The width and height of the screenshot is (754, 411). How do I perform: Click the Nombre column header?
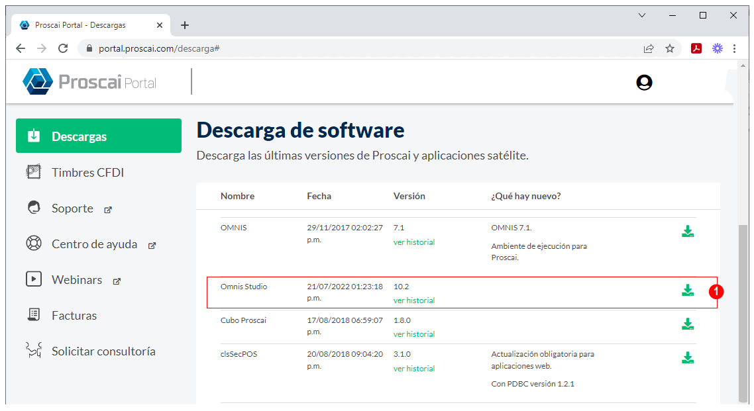238,196
